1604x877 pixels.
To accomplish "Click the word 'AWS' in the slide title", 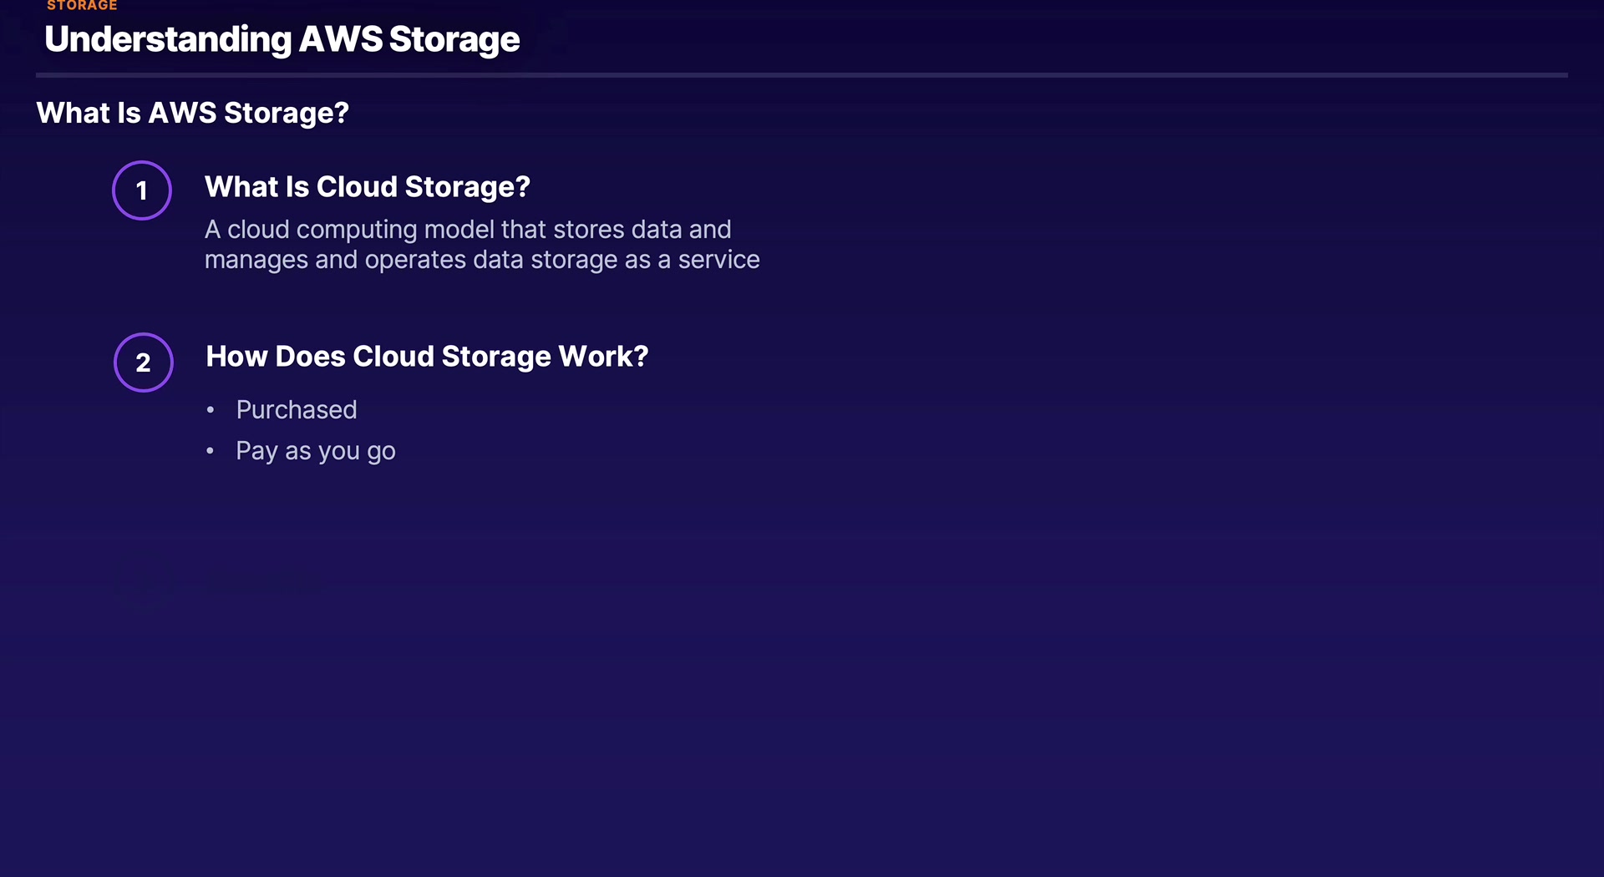I will [x=340, y=39].
